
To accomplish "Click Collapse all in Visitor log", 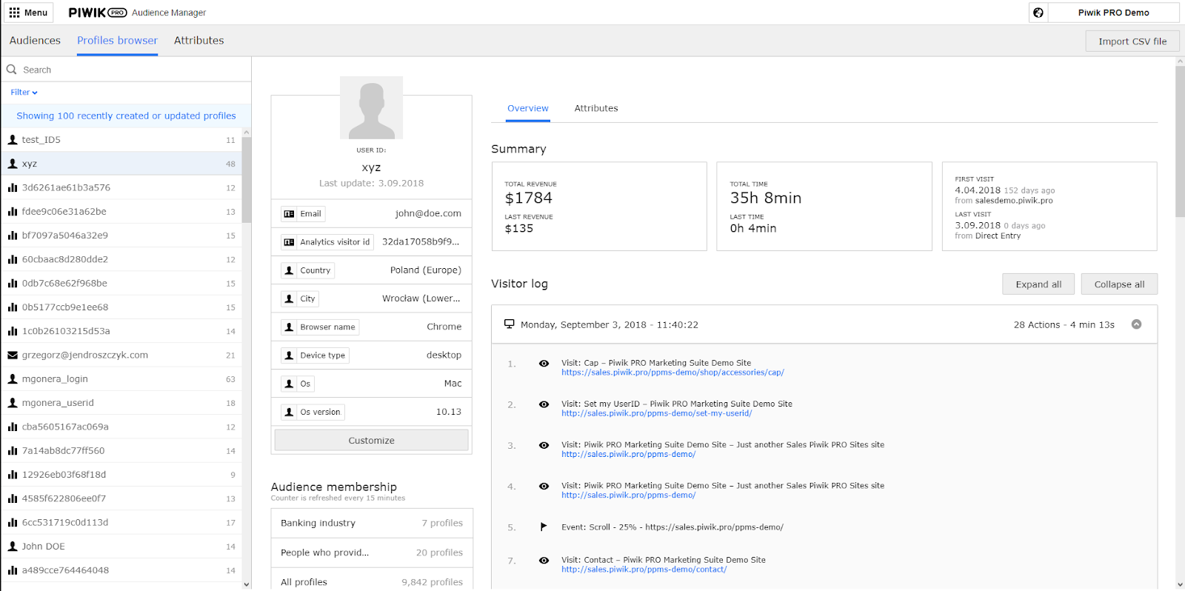I will coord(1119,284).
